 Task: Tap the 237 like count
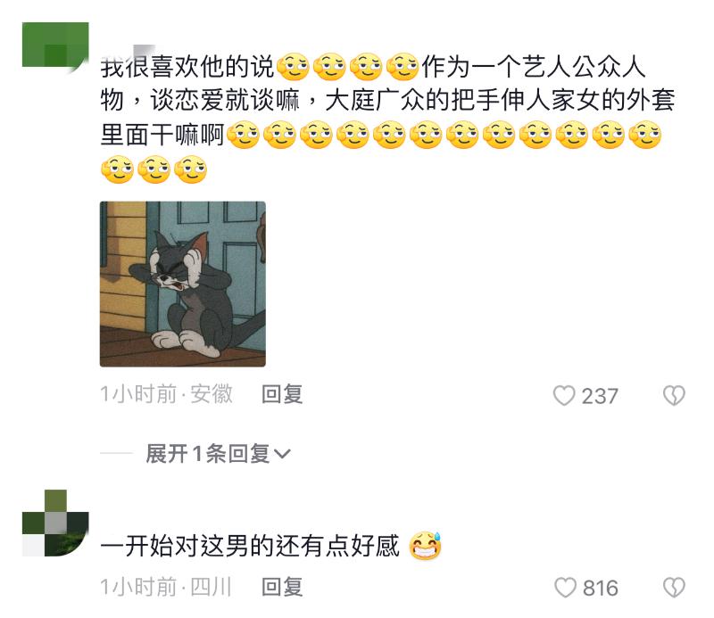point(599,396)
